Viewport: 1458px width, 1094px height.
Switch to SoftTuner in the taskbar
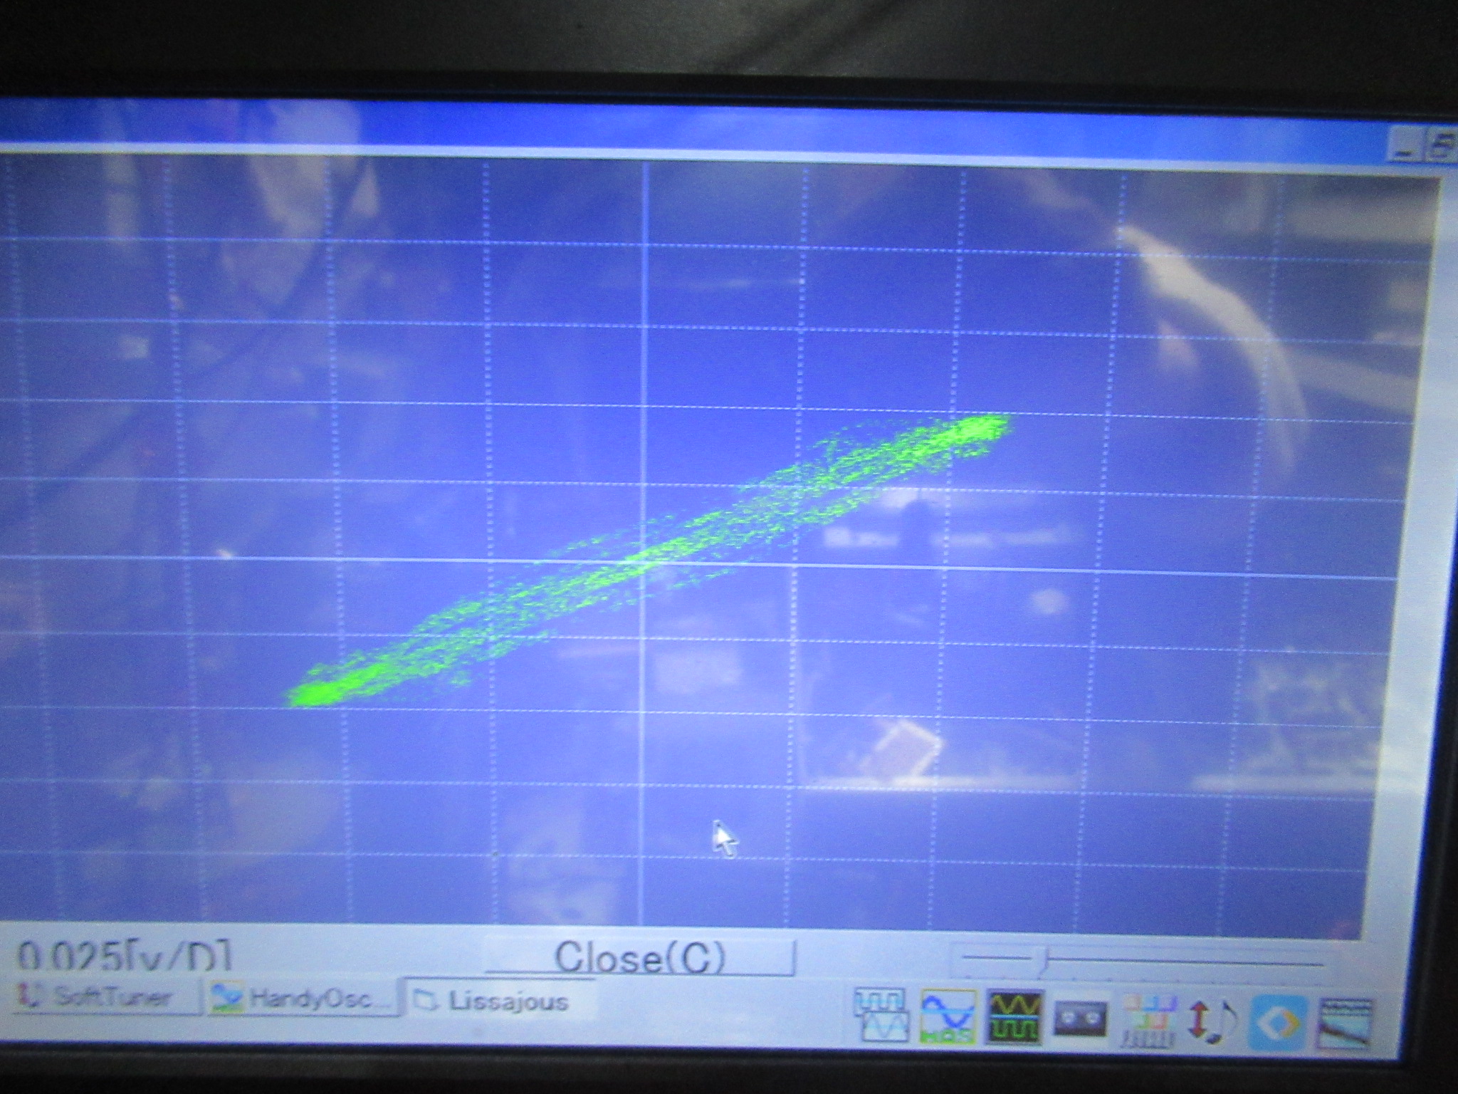click(x=103, y=996)
